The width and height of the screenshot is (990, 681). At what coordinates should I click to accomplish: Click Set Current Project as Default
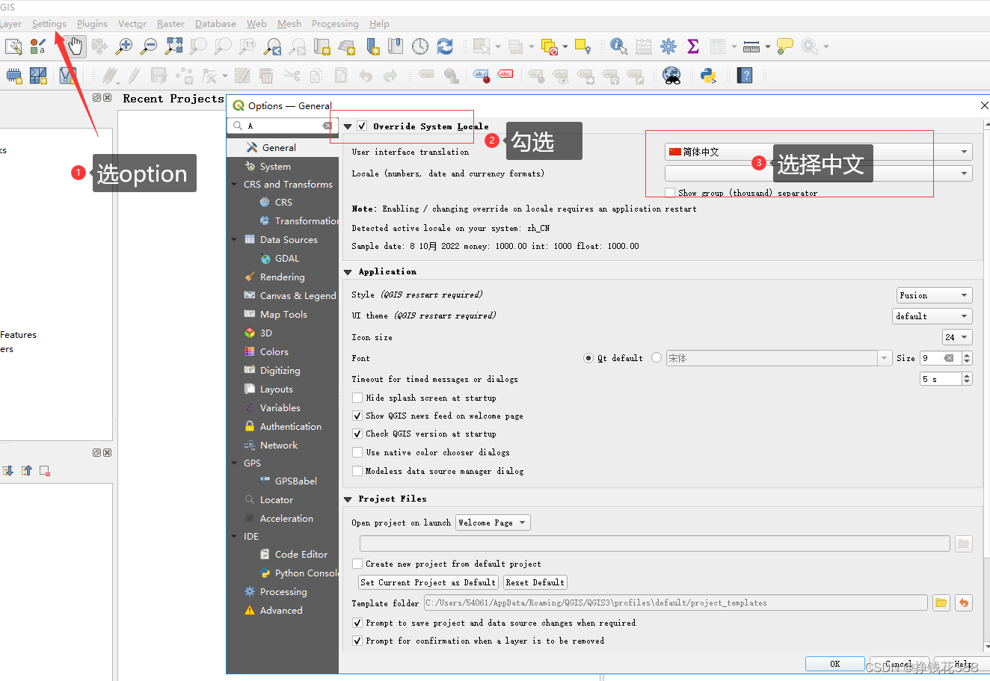pos(427,582)
